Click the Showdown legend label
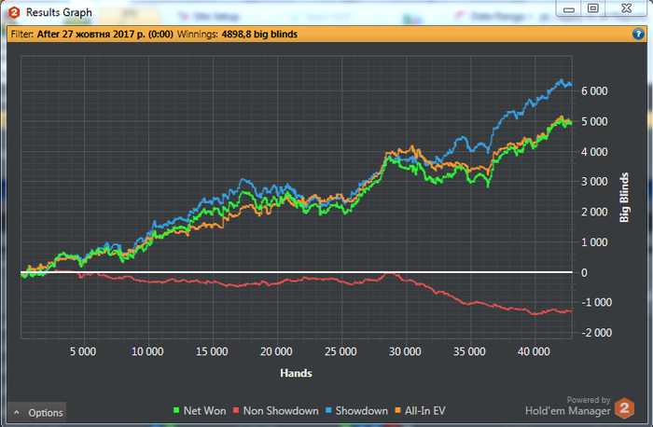 pos(362,411)
